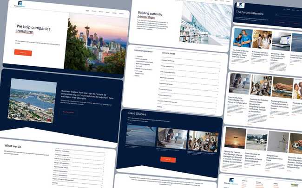Expand Process Optimization under Service Areas
Image resolution: width=302 pixels, height=188 pixels.
pos(188,90)
